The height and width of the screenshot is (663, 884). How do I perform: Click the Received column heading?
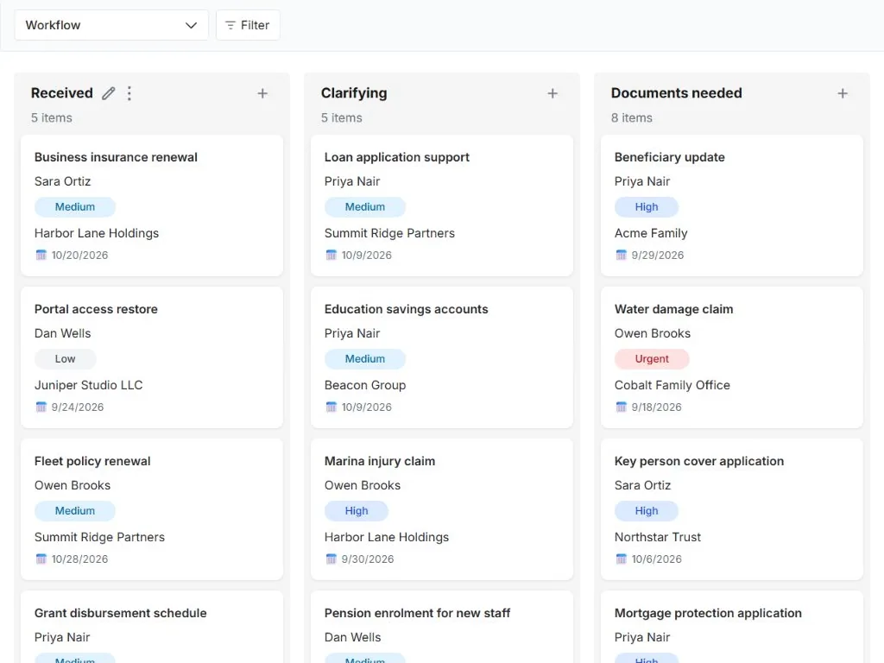click(x=62, y=93)
